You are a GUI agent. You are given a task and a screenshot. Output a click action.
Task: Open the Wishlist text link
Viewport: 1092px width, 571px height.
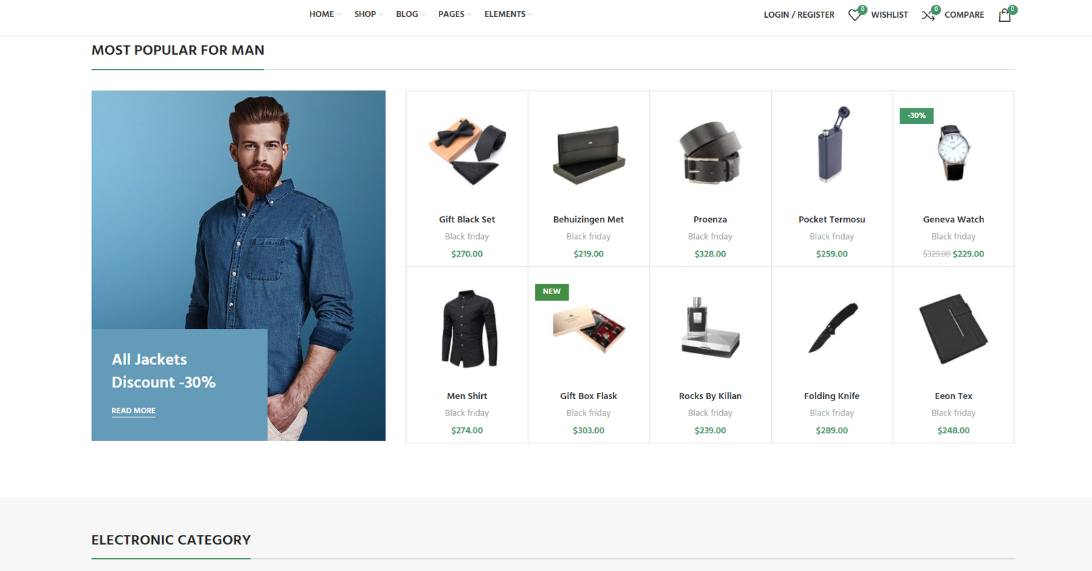click(x=889, y=15)
